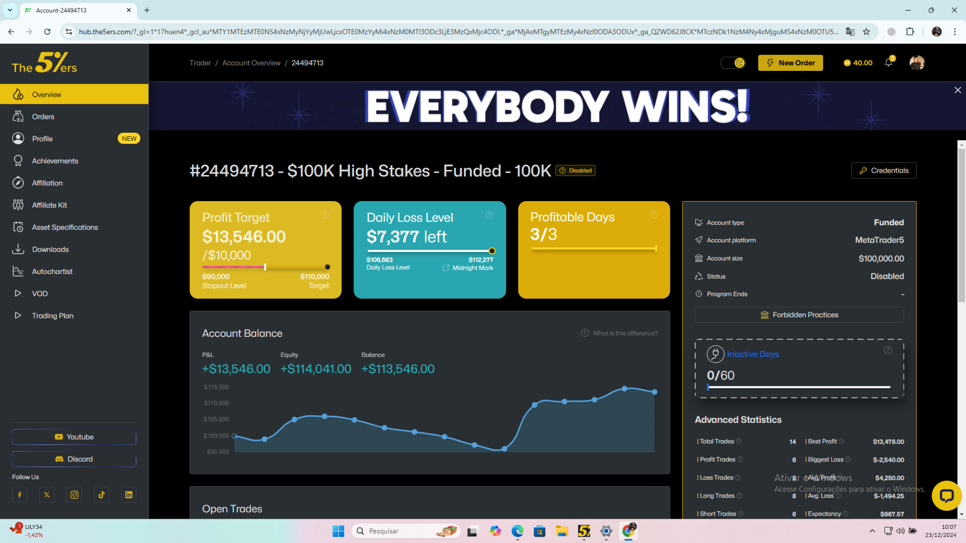
Task: Click the Inactive Days help icon
Action: tap(888, 350)
